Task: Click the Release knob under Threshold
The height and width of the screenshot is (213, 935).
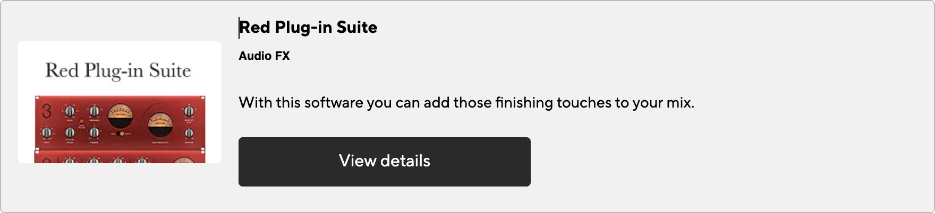Action: click(94, 132)
